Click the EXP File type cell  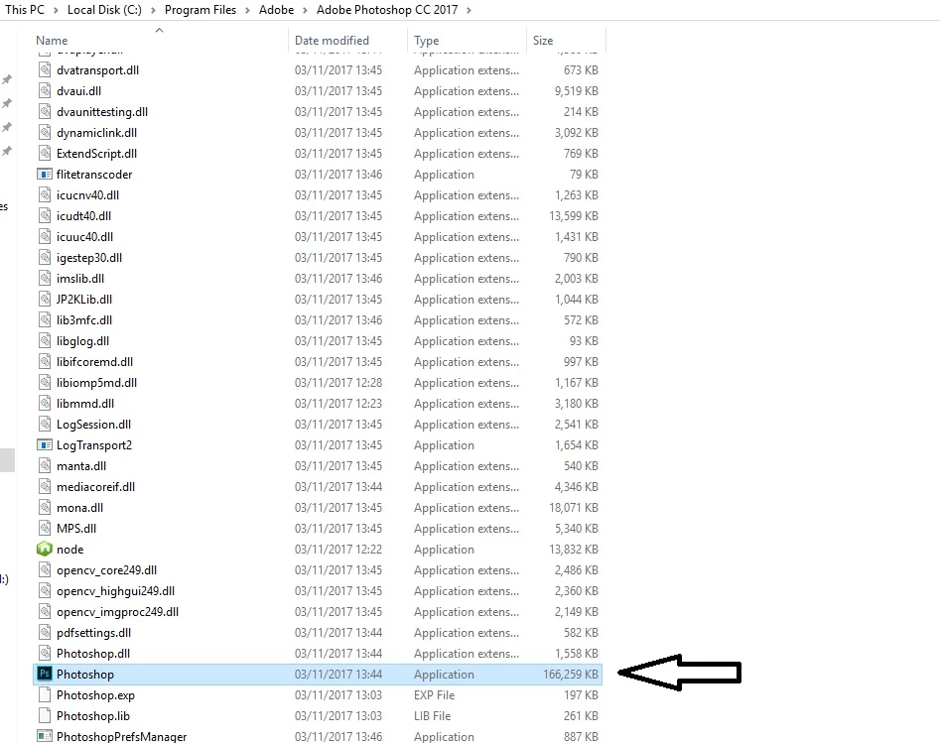point(434,695)
